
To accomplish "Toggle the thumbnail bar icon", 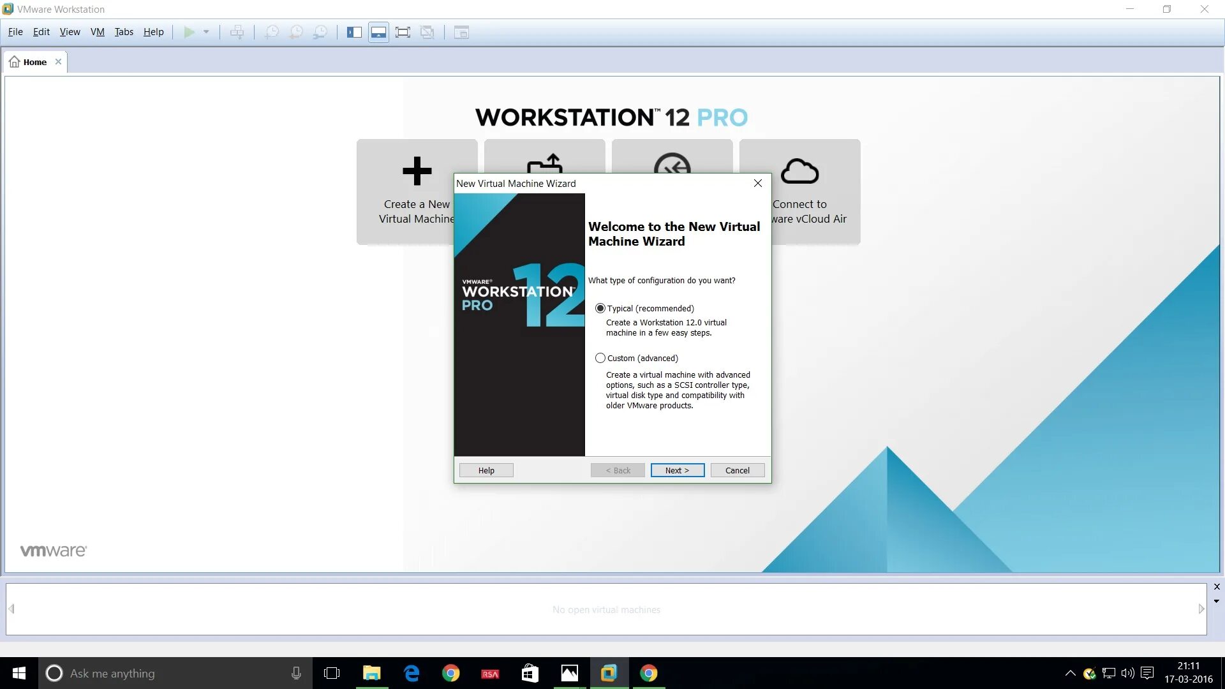I will 378,32.
